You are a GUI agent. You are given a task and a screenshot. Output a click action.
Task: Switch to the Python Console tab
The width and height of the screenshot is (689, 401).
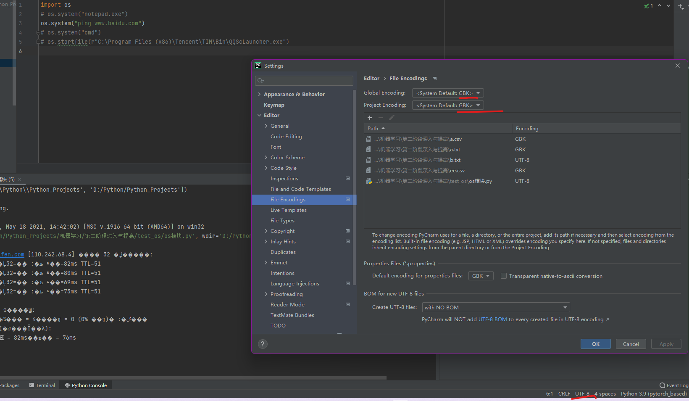pos(86,385)
